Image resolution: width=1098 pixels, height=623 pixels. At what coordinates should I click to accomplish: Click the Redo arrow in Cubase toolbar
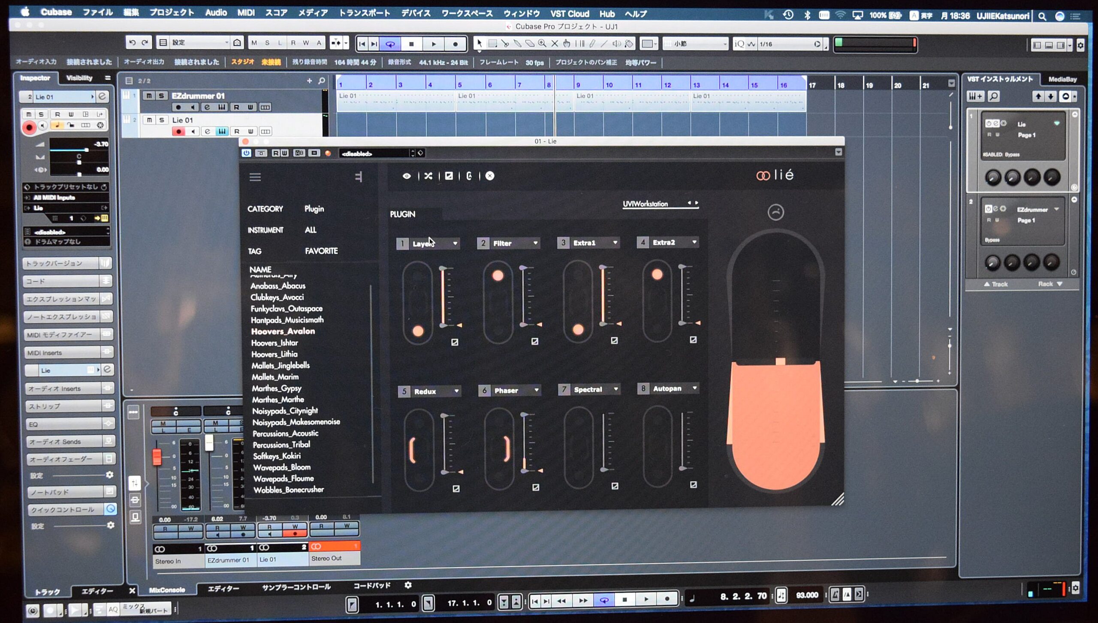click(x=145, y=42)
